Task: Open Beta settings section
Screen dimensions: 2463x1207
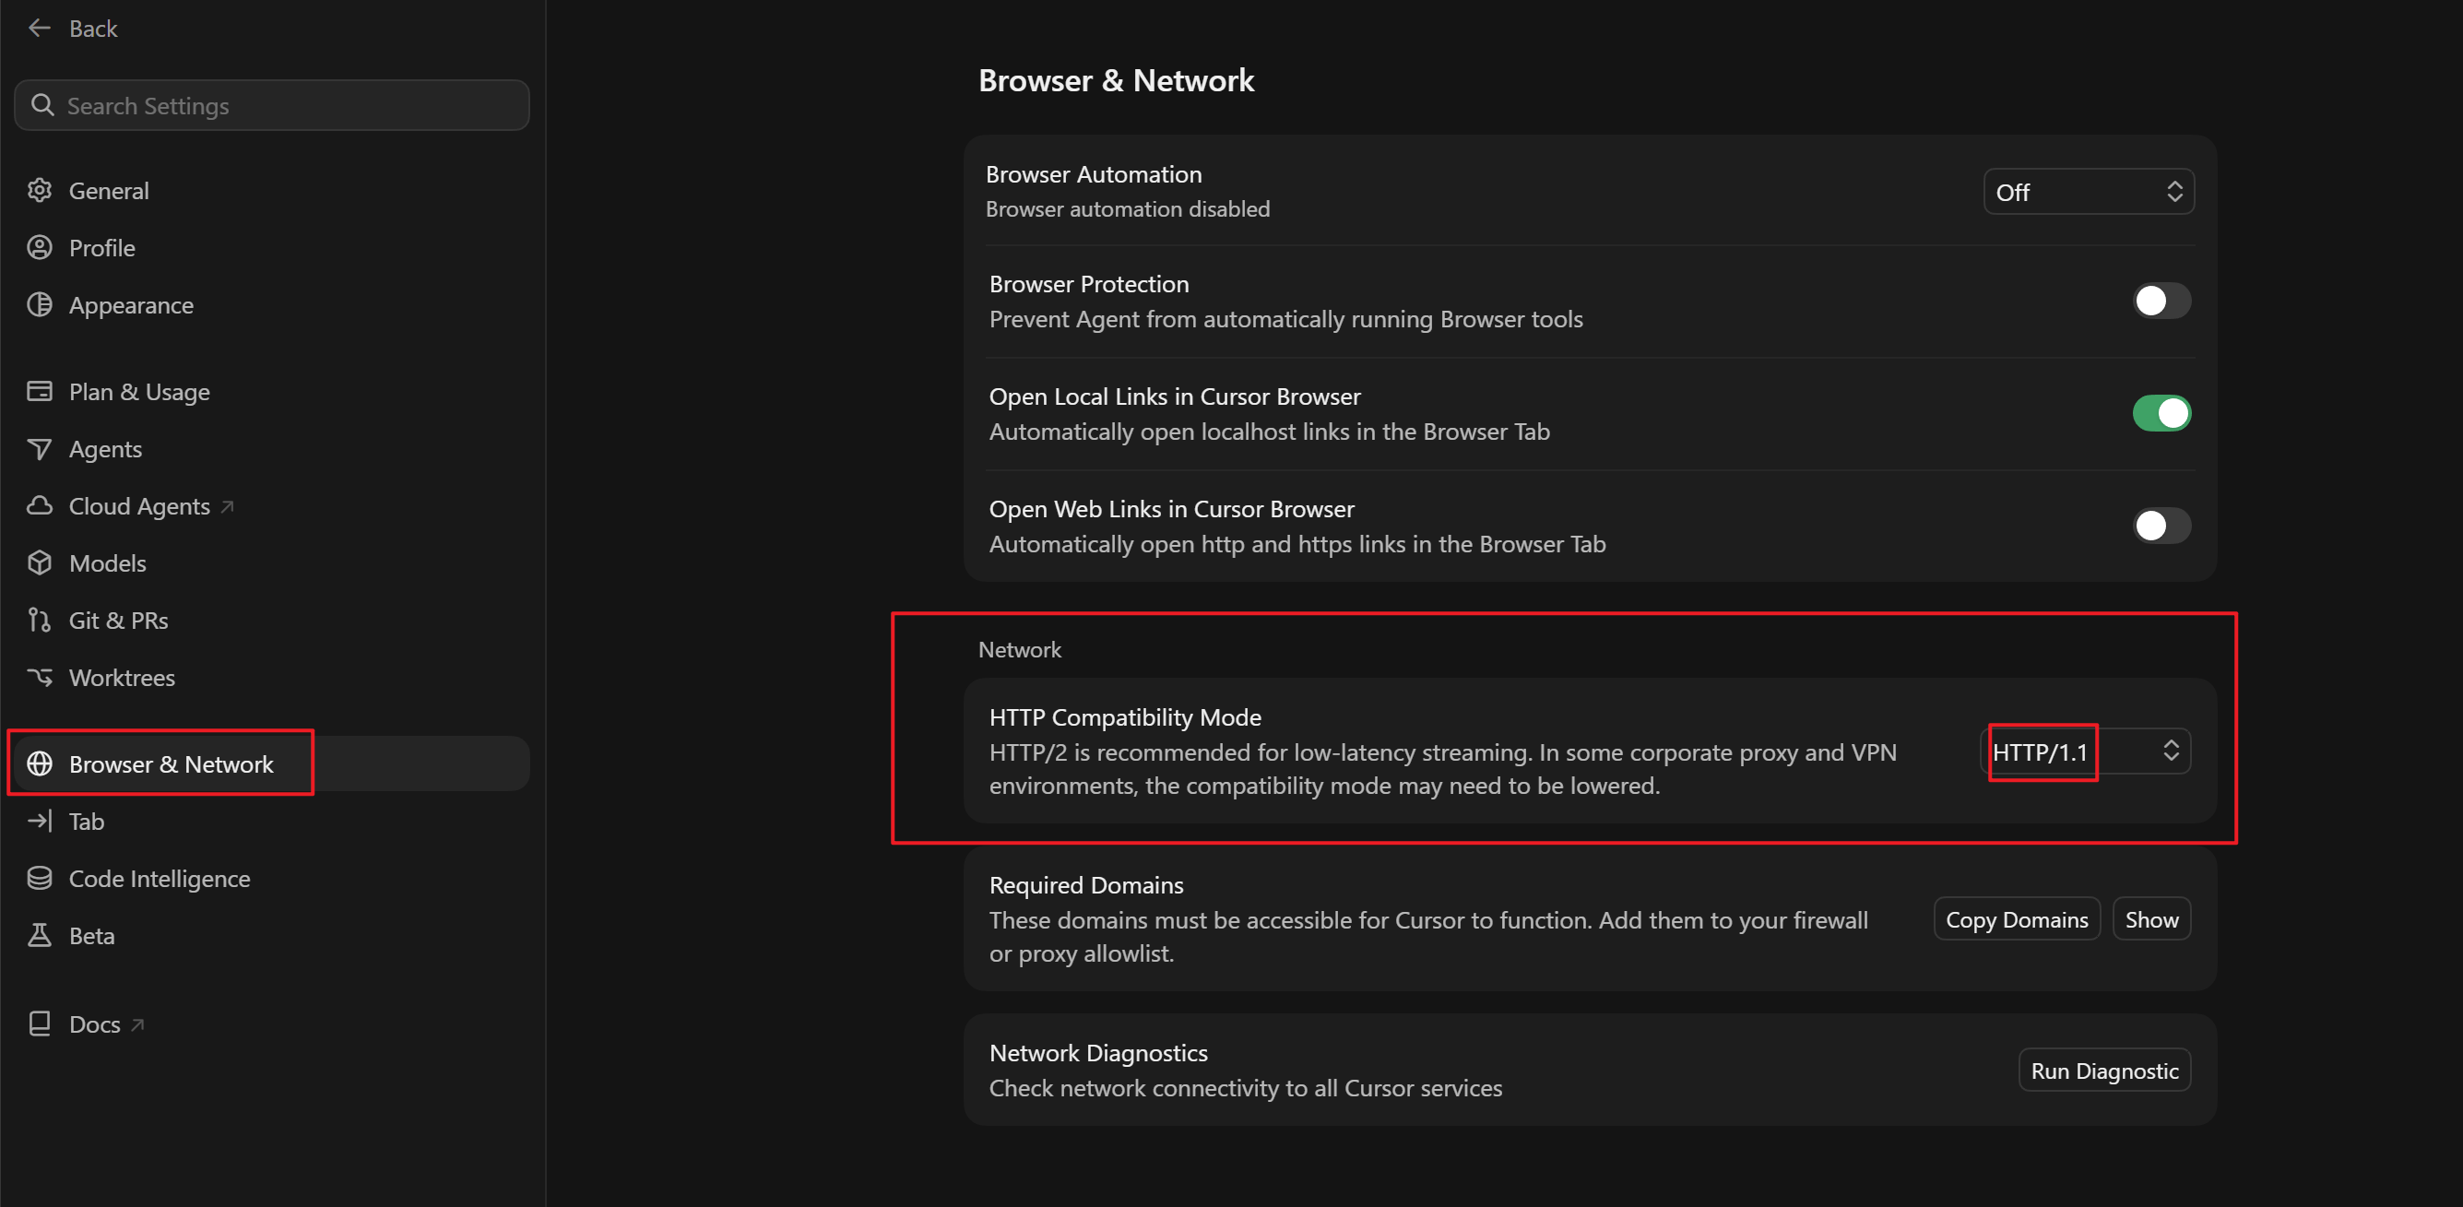Action: tap(271, 936)
